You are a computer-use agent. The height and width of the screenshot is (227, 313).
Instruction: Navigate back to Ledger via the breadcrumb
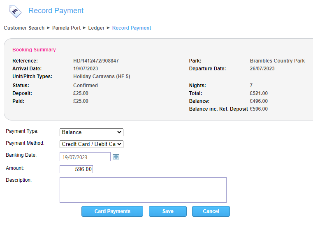click(96, 28)
